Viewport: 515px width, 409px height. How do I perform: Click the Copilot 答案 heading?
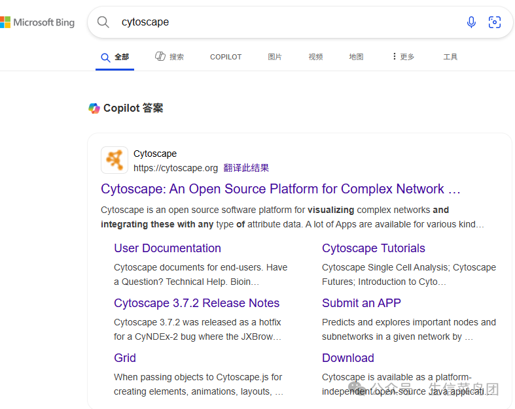click(133, 108)
